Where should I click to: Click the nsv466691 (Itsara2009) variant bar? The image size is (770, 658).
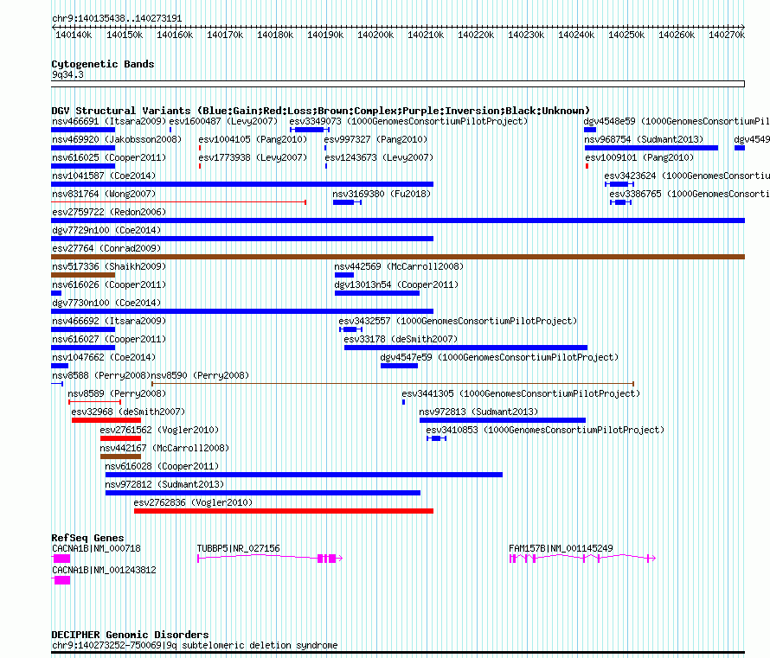point(83,130)
